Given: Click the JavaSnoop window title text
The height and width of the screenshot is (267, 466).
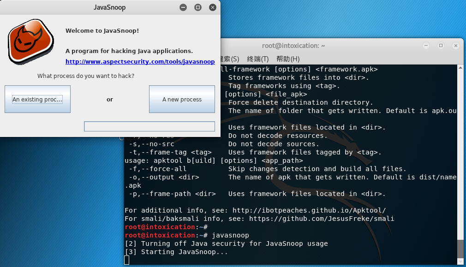Looking at the screenshot, I should (110, 7).
